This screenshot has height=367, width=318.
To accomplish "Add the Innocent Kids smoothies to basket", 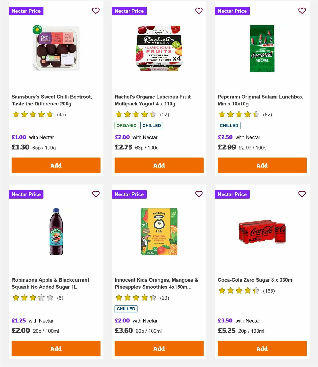I will 159,348.
